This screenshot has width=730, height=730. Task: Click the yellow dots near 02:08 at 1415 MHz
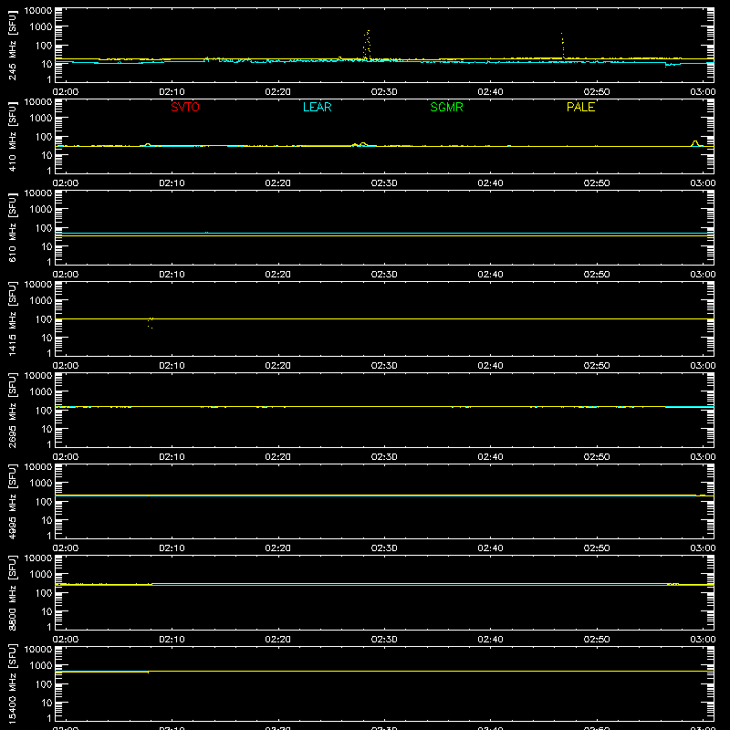[151, 323]
